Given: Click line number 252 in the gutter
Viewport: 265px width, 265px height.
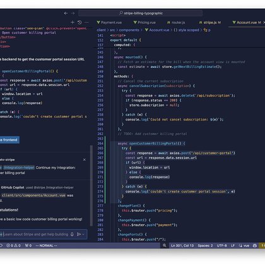Looking at the screenshot, I should (x=100, y=86).
